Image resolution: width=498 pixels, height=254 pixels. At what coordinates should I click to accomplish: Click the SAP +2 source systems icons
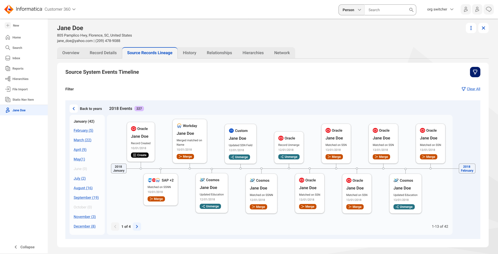click(x=154, y=180)
